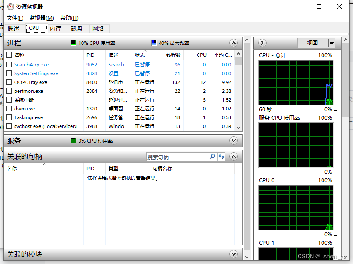
Task: Click the blue 最大频率 indicator square
Action: [x=154, y=43]
